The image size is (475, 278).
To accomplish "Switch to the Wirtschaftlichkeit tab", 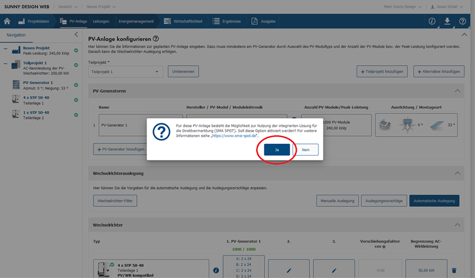I will [187, 22].
